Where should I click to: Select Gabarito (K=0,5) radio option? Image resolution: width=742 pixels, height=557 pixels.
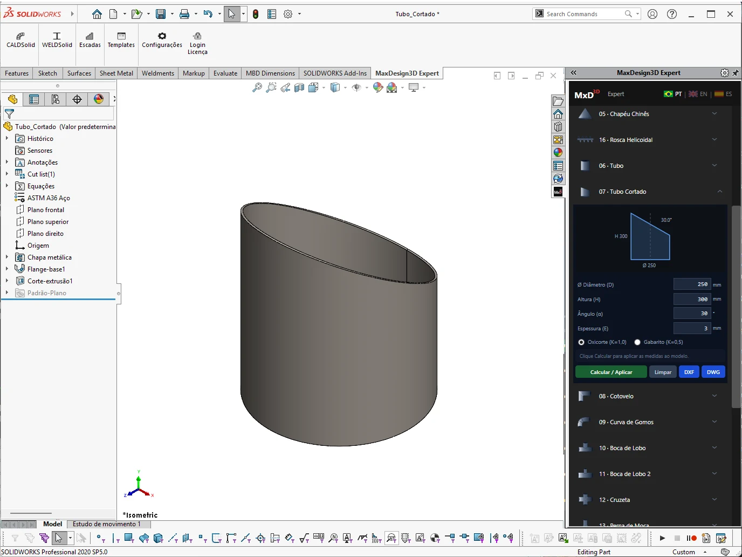637,342
